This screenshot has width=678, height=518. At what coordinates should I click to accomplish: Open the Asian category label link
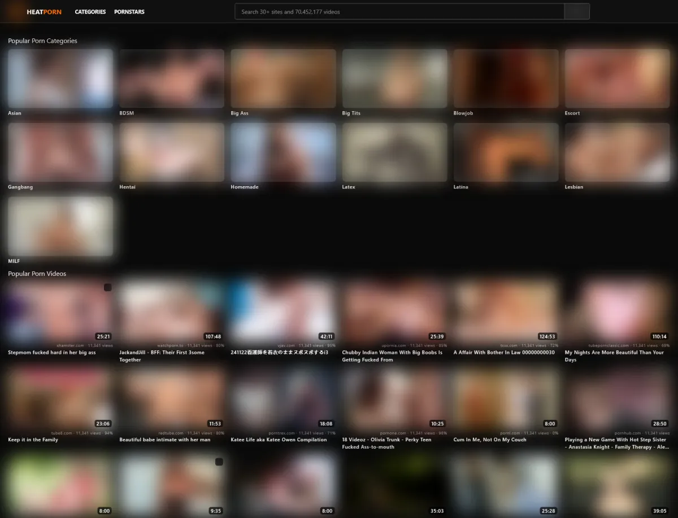pyautogui.click(x=15, y=113)
